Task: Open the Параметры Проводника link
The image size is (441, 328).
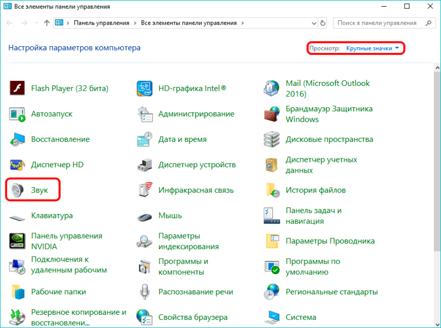Action: tap(330, 241)
